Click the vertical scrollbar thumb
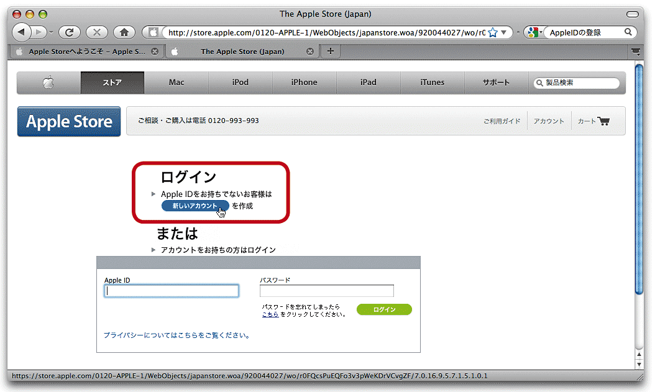 [639, 180]
